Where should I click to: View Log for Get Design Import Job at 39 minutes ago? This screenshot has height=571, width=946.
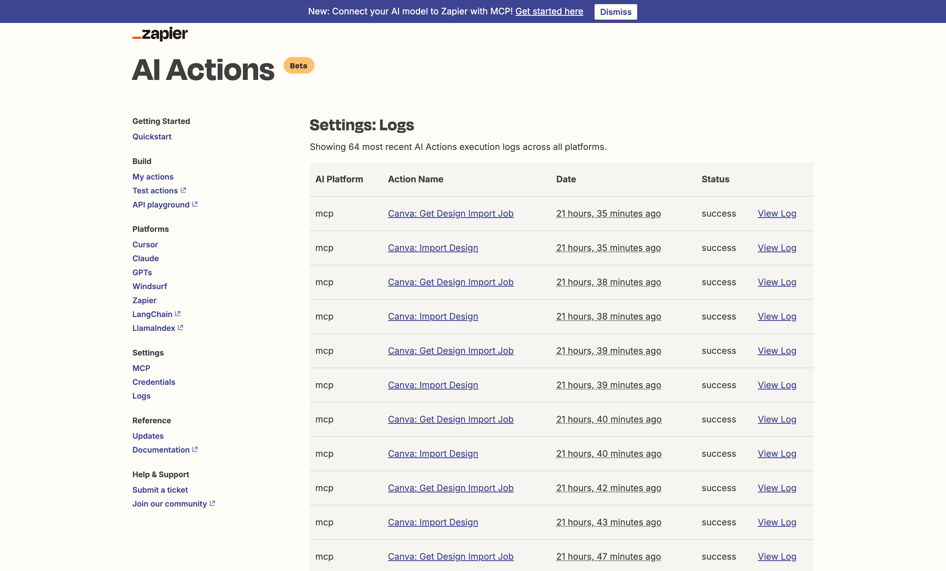point(777,351)
